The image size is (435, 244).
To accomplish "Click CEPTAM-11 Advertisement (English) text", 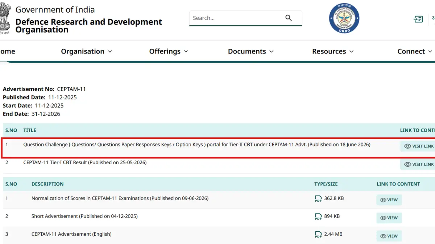I will pyautogui.click(x=71, y=234).
